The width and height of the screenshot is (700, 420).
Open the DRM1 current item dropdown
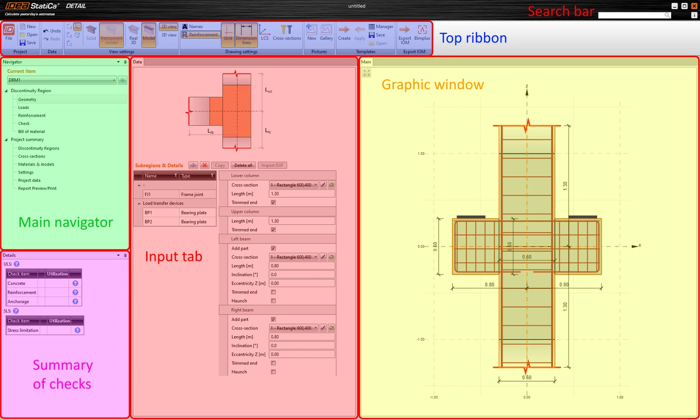62,80
